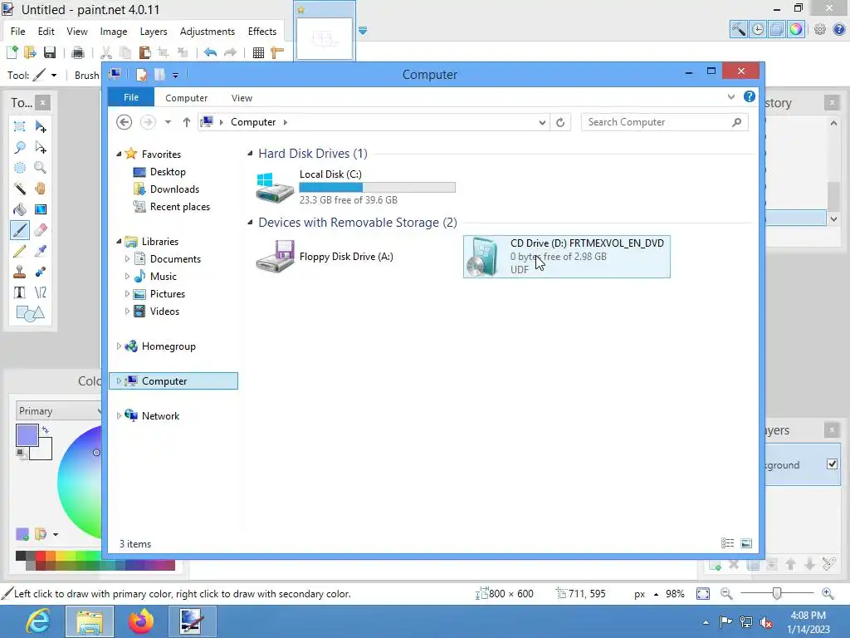Toggle the Tools window button

[x=738, y=29]
